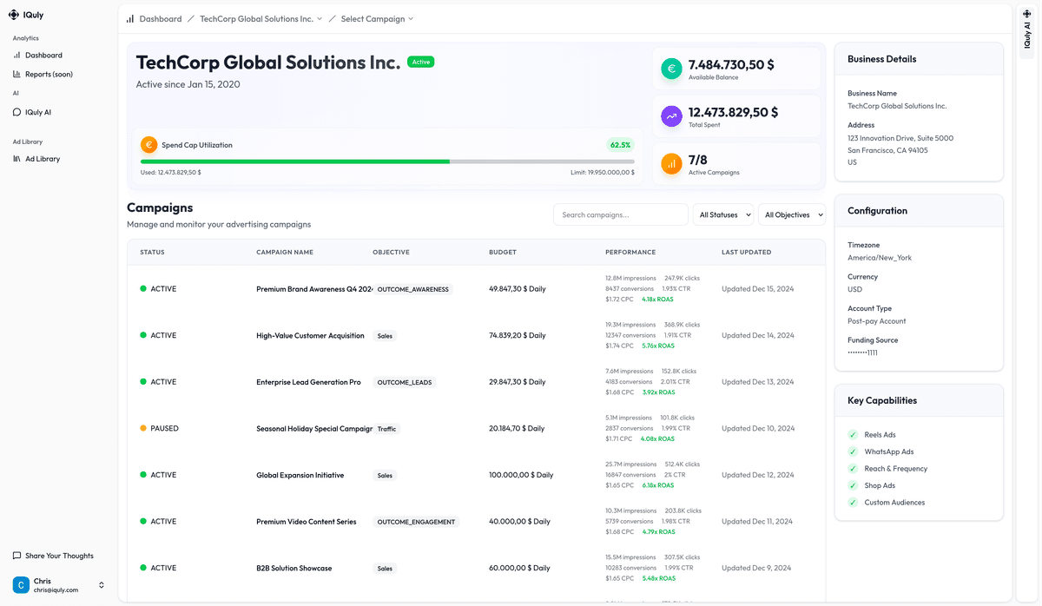Expand the TechCorp Global Solutions breadcrumb dropdown
This screenshot has width=1042, height=606.
pyautogui.click(x=320, y=17)
